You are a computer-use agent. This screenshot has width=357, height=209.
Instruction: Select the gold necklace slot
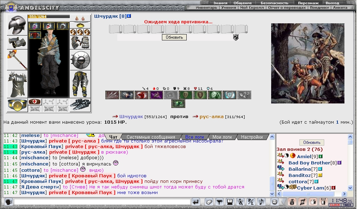point(80,25)
